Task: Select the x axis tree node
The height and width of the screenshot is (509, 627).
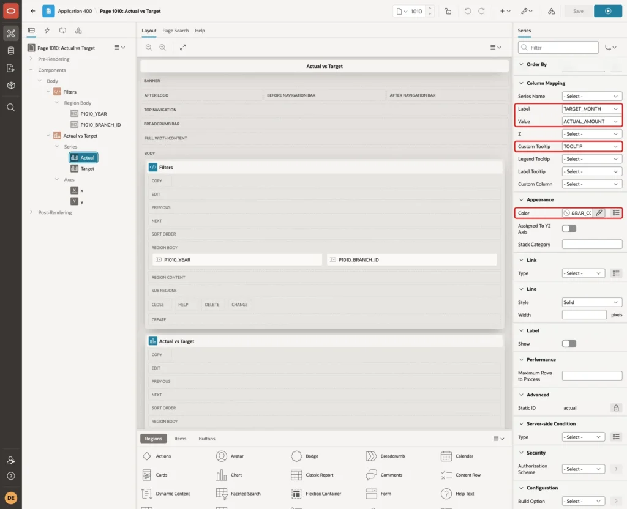Action: pyautogui.click(x=77, y=191)
